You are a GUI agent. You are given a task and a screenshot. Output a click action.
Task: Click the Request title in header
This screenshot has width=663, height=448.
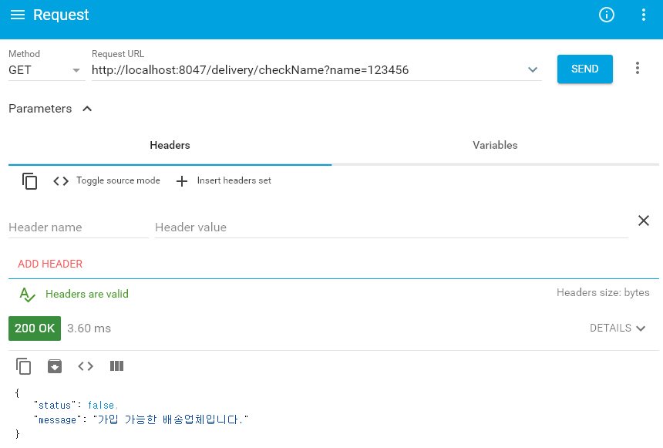tap(61, 15)
